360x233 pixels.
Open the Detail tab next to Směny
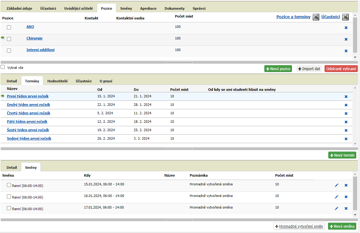click(x=12, y=168)
